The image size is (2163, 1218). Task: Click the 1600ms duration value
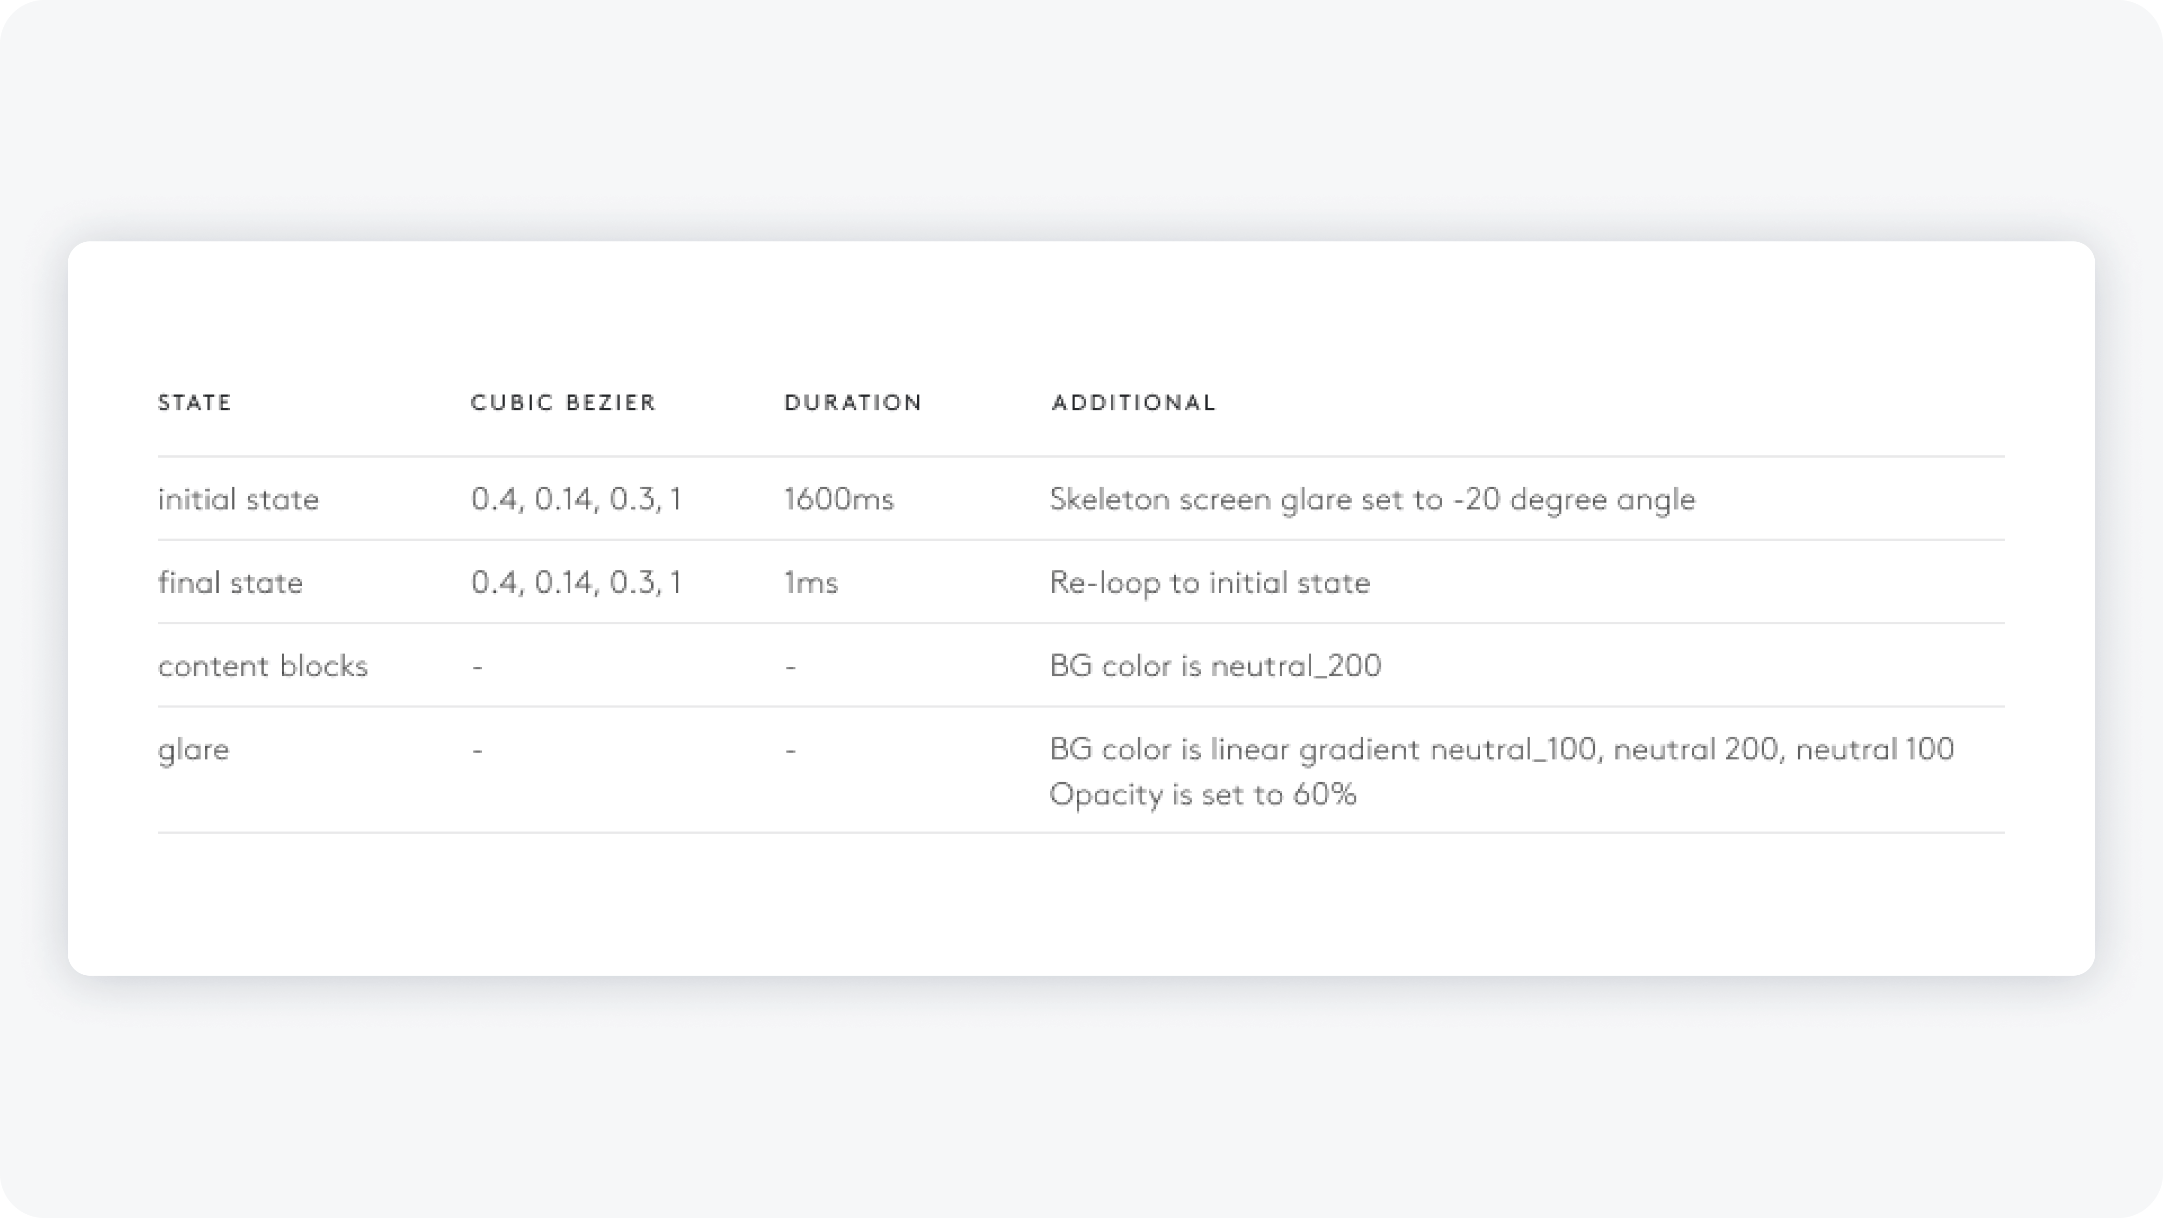tap(839, 499)
